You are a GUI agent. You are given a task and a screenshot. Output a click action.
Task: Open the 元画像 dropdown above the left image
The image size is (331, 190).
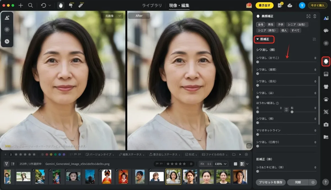[x=112, y=16]
